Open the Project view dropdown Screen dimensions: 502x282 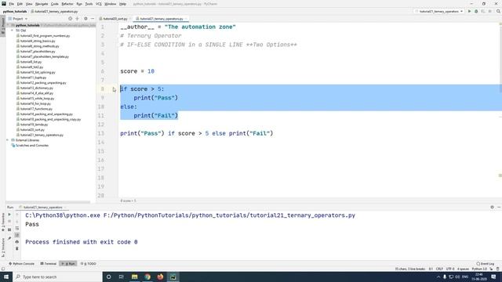click(x=18, y=19)
